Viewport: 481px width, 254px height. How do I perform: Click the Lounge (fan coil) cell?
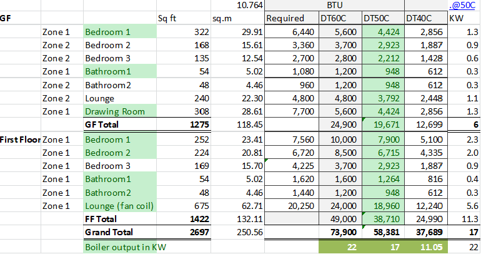point(119,206)
